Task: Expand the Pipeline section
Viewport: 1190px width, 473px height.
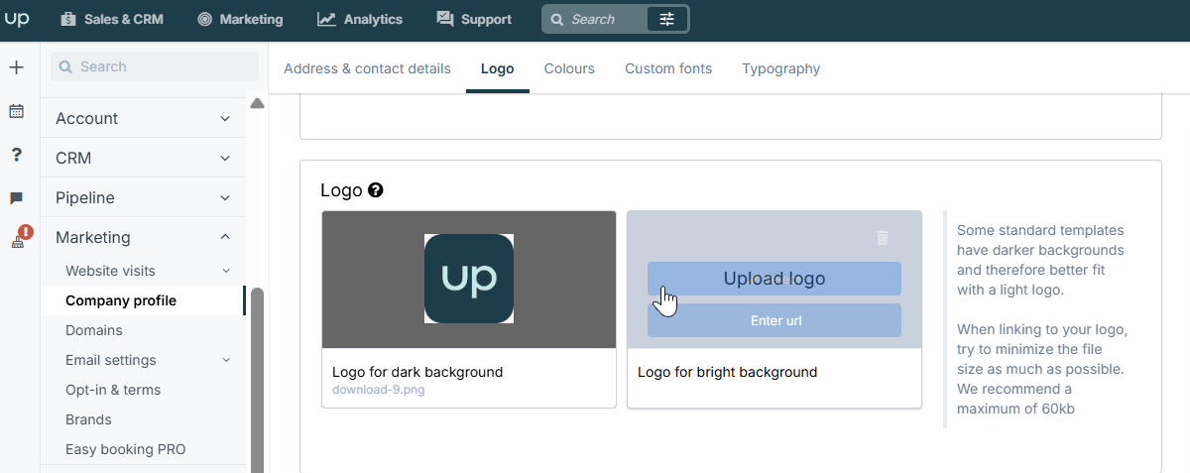Action: 143,197
